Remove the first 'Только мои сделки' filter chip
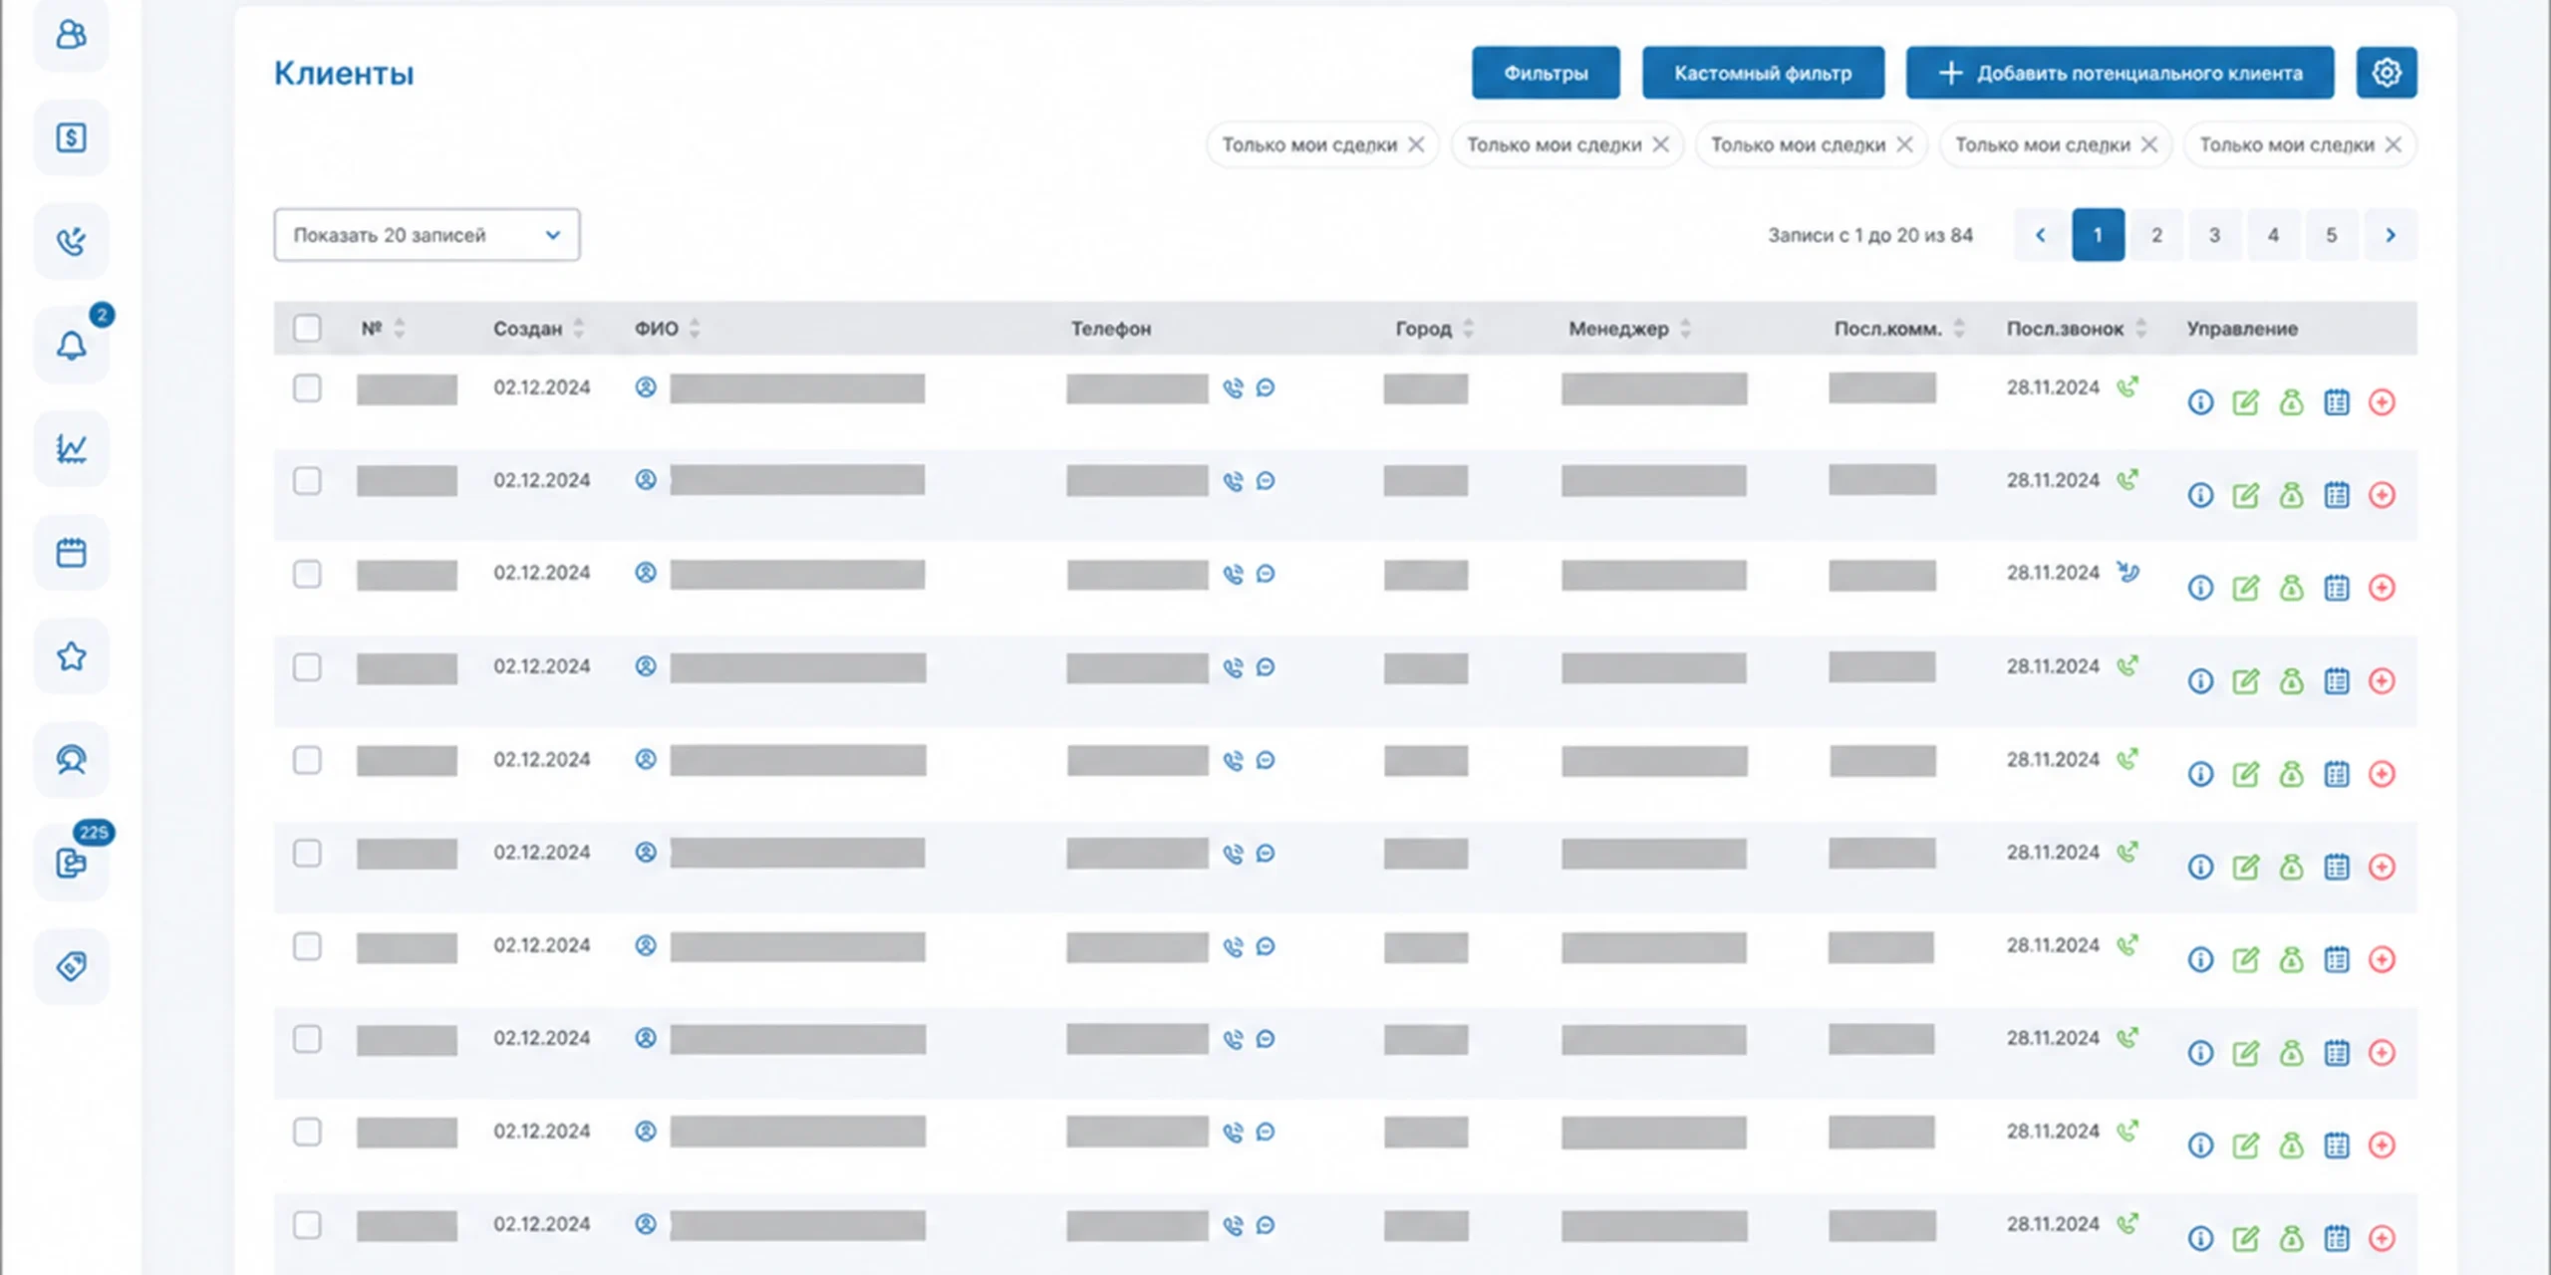Viewport: 2551px width, 1275px height. point(1416,144)
